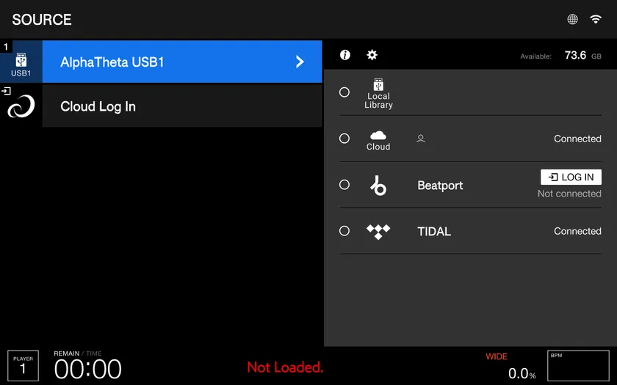Click the SOURCE screen title
This screenshot has width=617, height=385.
(42, 20)
